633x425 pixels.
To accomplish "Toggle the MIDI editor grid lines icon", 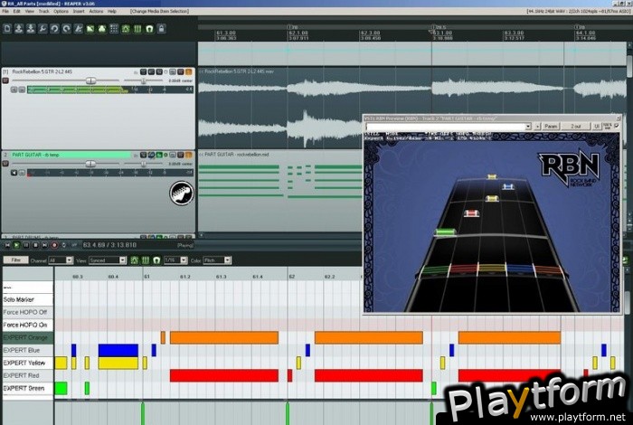I will (146, 260).
